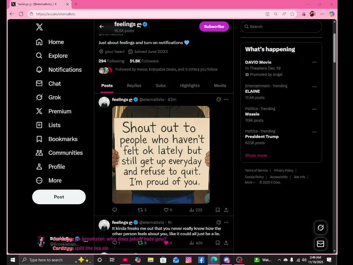Select the Posts tab
Image resolution: width=353 pixels, height=265 pixels.
click(107, 86)
